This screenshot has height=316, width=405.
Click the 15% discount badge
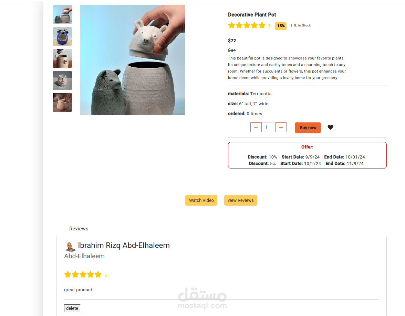pyautogui.click(x=281, y=26)
